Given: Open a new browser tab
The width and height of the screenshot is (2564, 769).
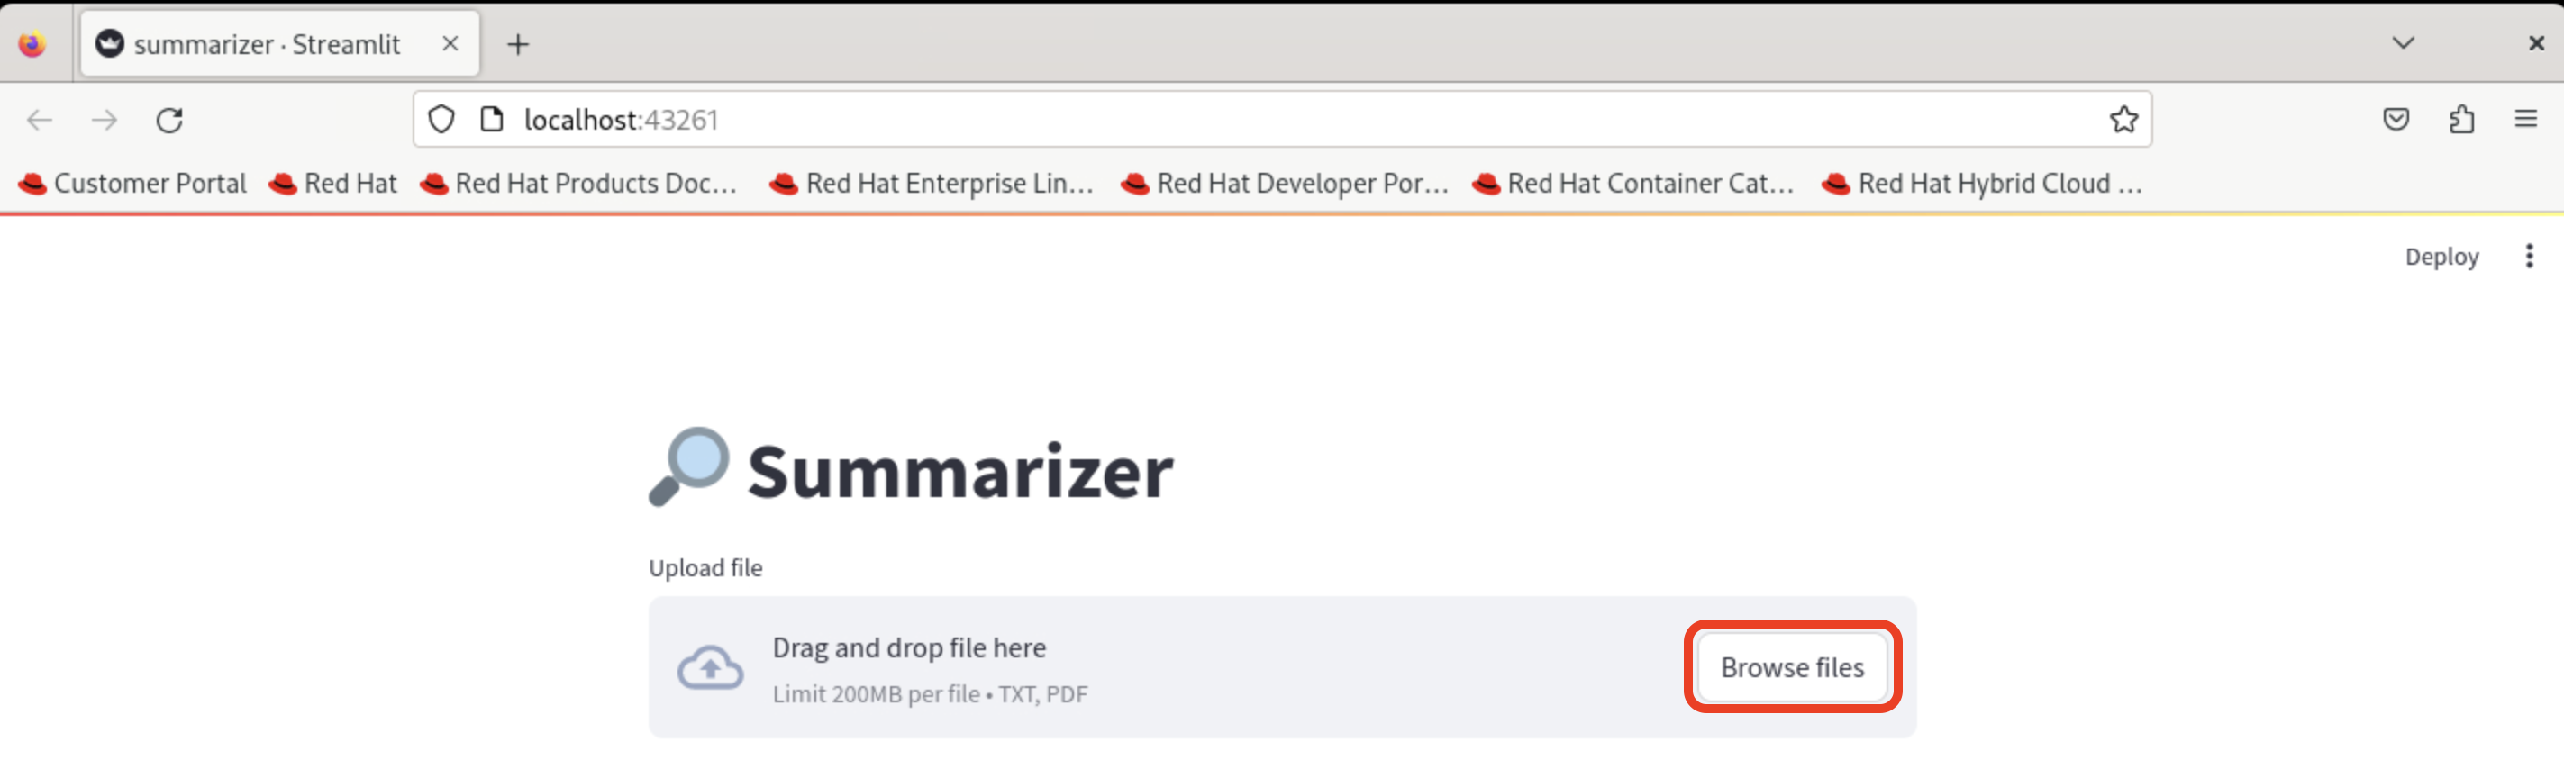Looking at the screenshot, I should (518, 44).
